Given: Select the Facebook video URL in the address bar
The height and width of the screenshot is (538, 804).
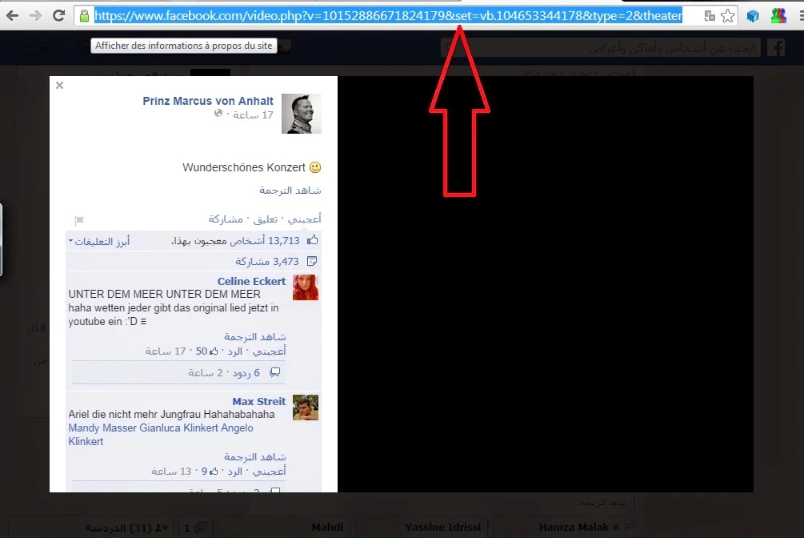Looking at the screenshot, I should [388, 15].
